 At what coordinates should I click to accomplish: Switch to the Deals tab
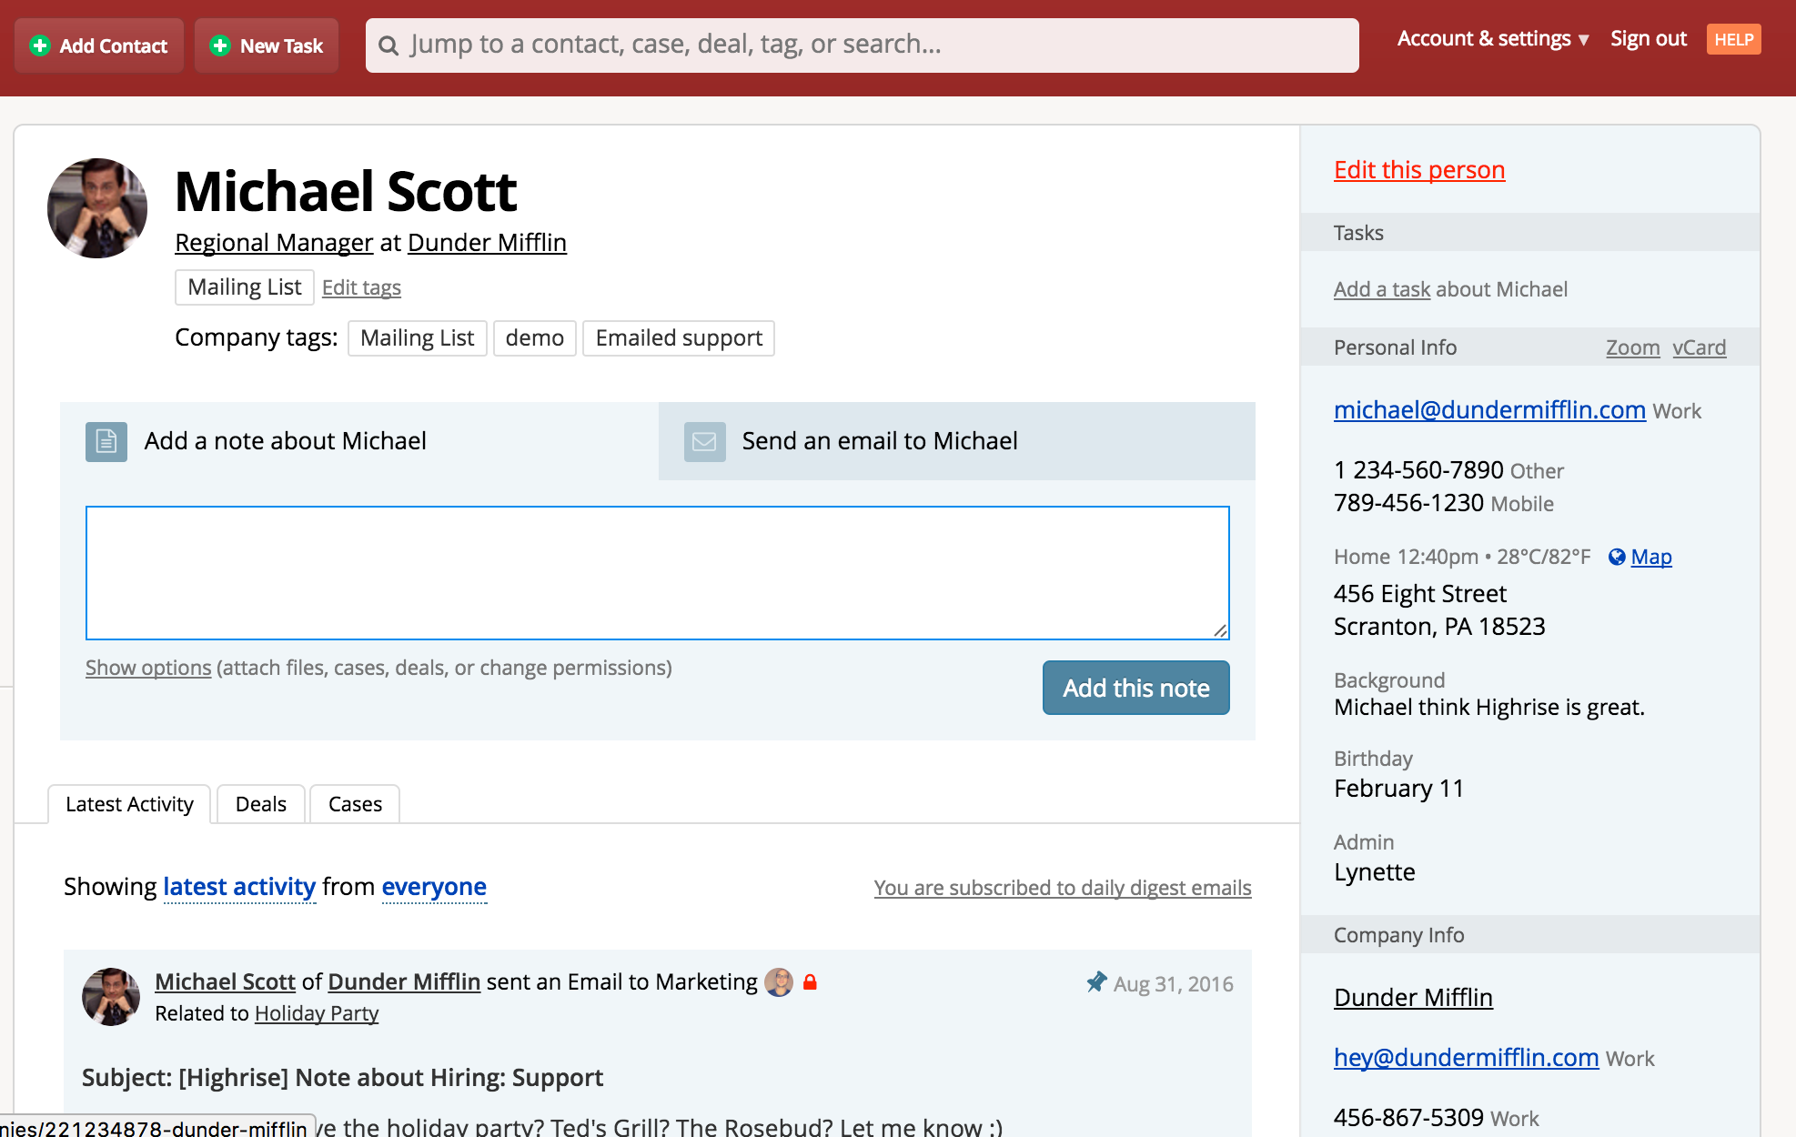[x=261, y=804]
